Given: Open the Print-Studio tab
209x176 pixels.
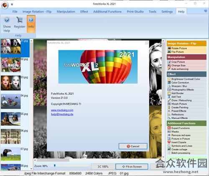Looking at the screenshot, I should (x=135, y=12).
